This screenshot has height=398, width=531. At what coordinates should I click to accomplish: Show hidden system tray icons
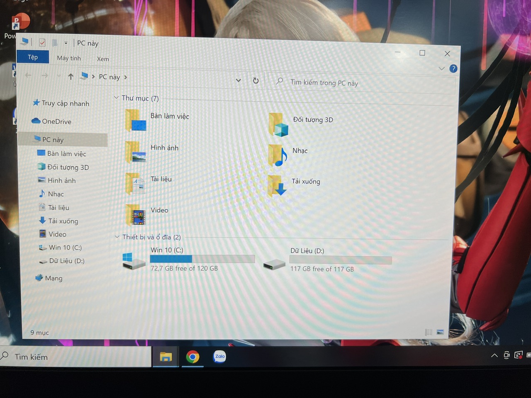click(x=494, y=355)
